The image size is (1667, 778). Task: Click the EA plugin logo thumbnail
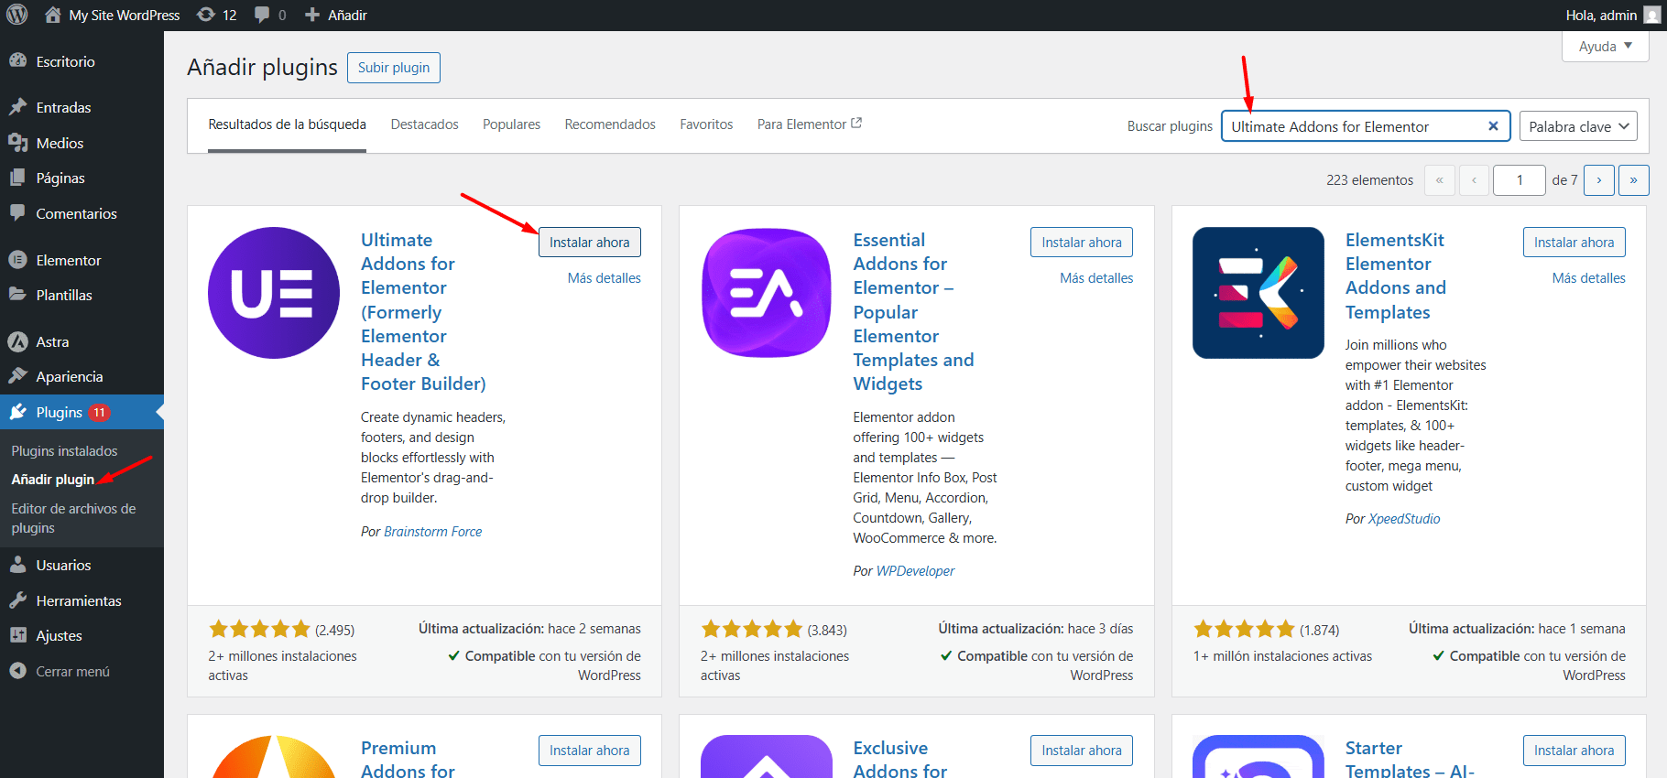coord(767,293)
